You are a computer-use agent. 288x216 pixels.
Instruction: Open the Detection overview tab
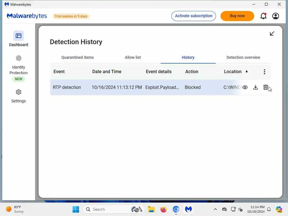pyautogui.click(x=243, y=57)
